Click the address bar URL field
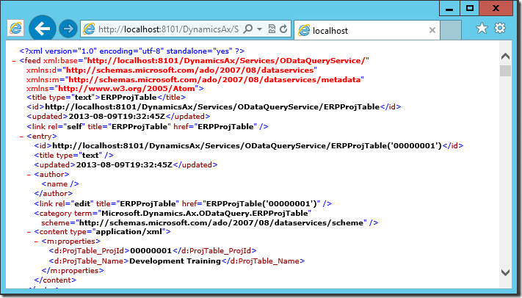 click(x=168, y=29)
